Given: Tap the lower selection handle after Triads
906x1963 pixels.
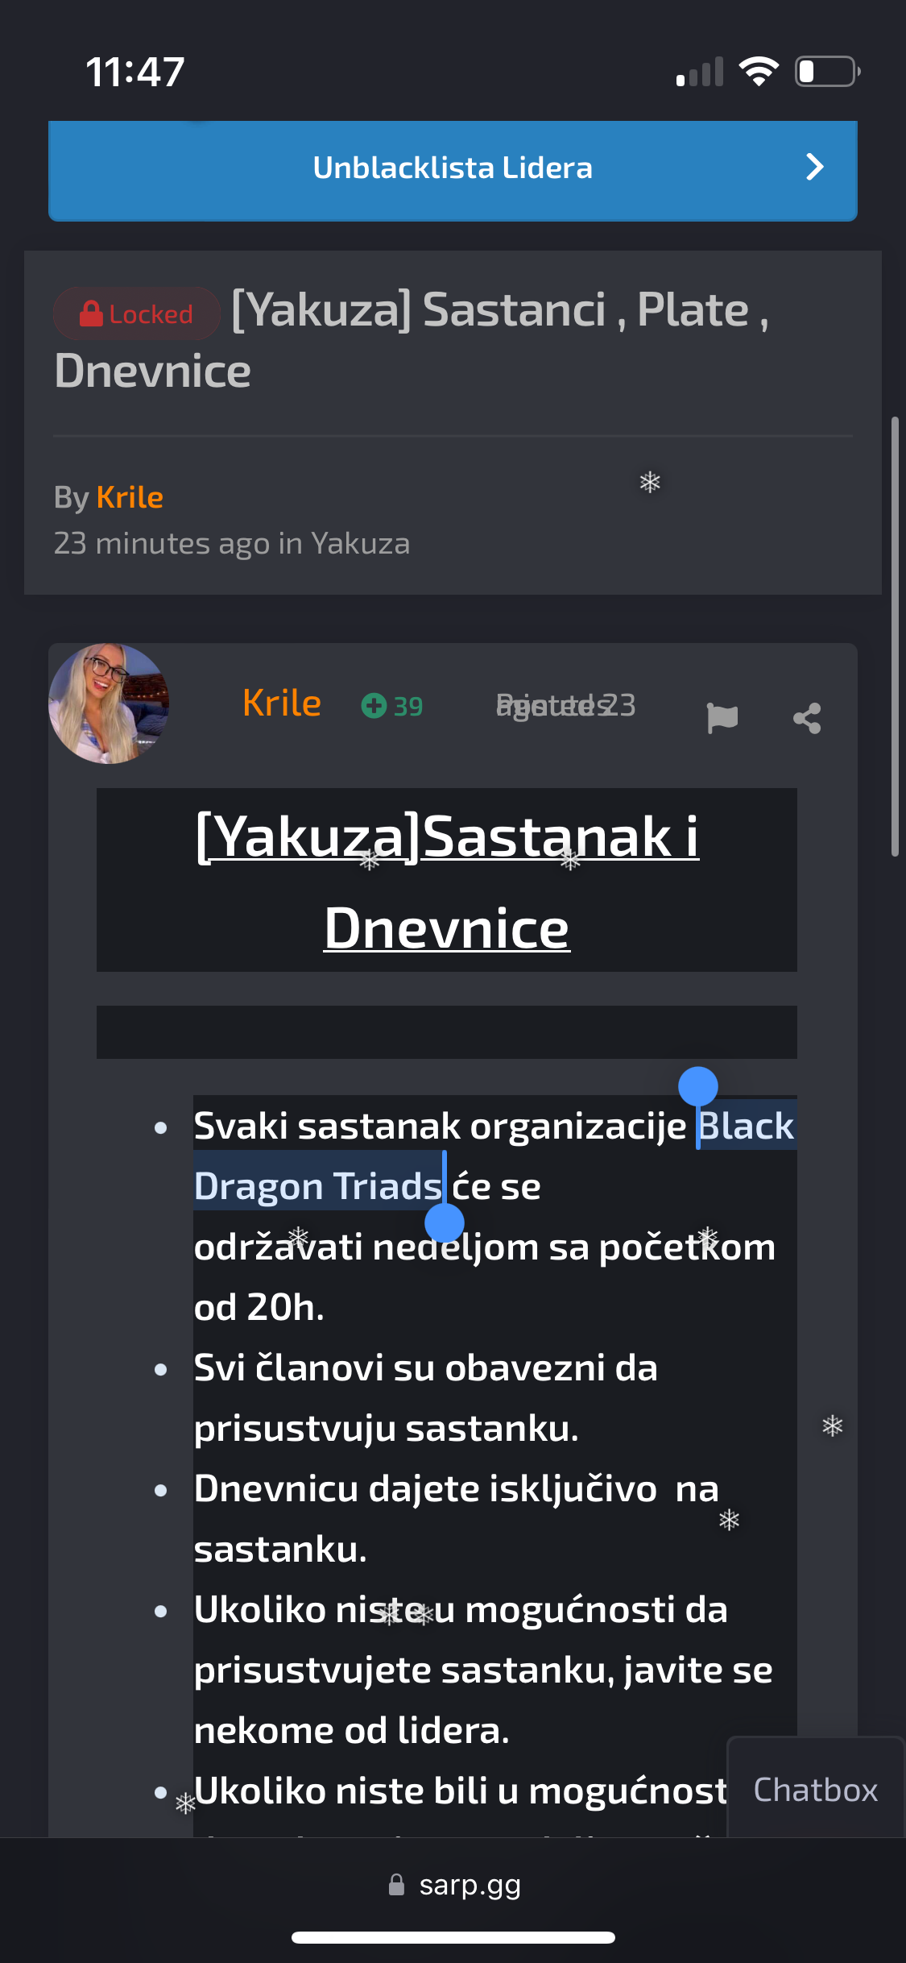Looking at the screenshot, I should pos(445,1222).
